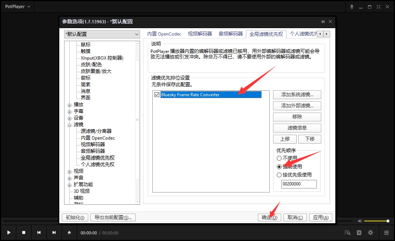Expand the 设备 tree node
395x241 pixels.
69,118
